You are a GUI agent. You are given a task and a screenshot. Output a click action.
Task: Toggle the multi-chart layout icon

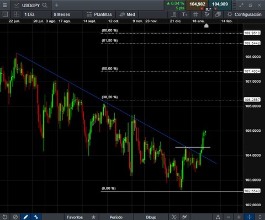17,14
